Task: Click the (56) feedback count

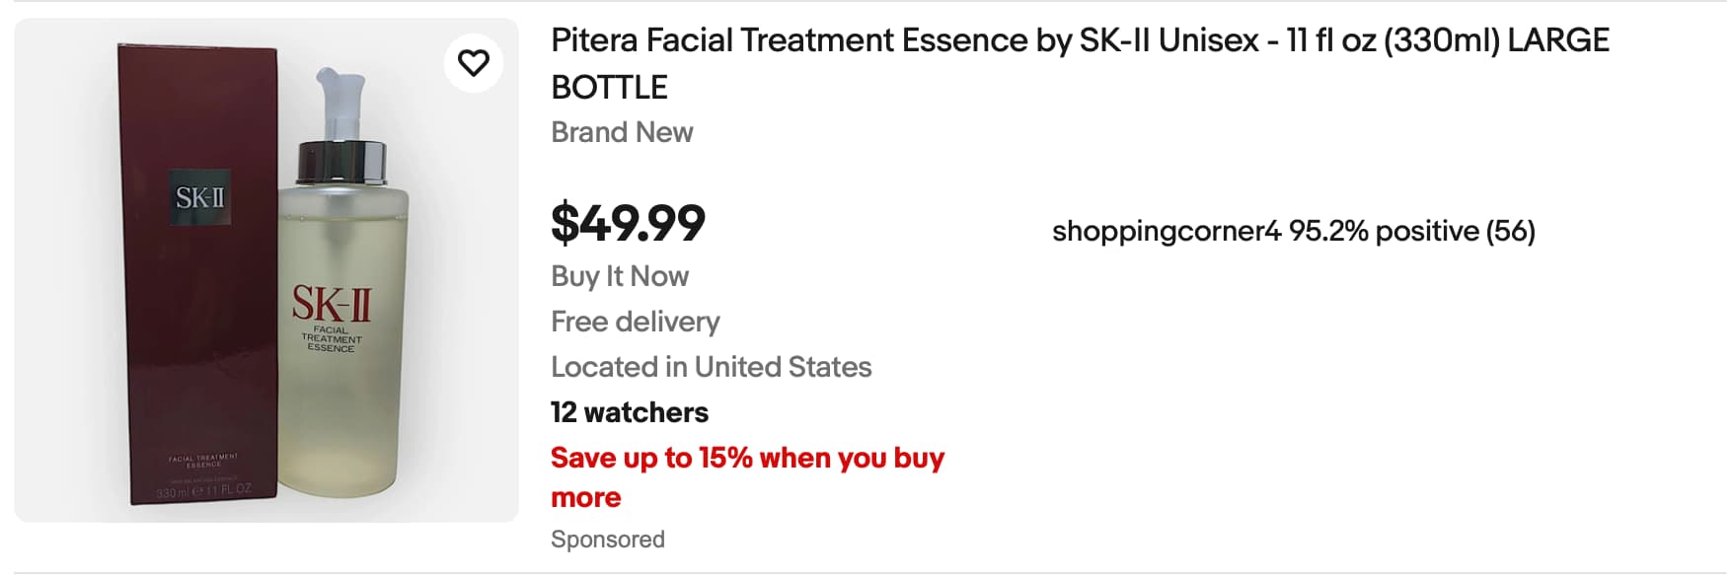Action: pyautogui.click(x=1510, y=232)
